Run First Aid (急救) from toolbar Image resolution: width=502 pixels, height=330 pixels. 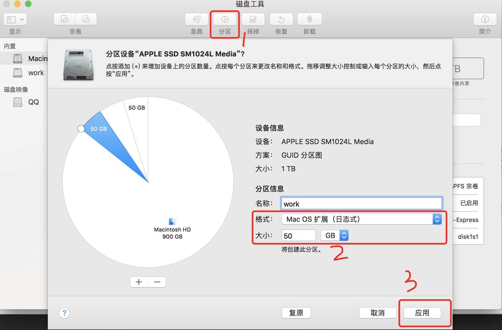[x=197, y=19]
